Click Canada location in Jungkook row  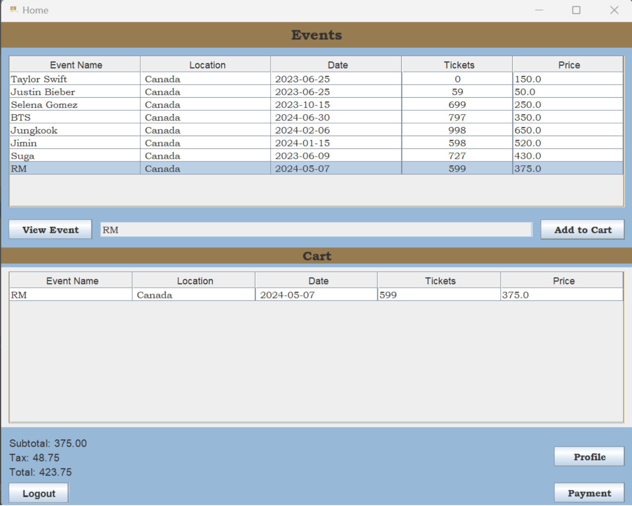click(x=206, y=130)
